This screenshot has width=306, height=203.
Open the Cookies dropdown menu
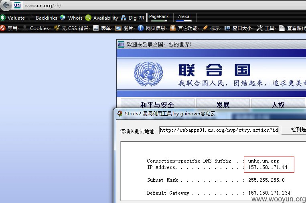click(40, 28)
